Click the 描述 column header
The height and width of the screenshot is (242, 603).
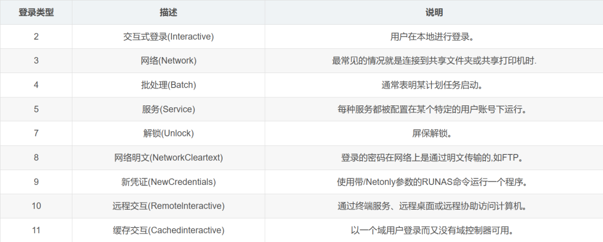pos(168,12)
